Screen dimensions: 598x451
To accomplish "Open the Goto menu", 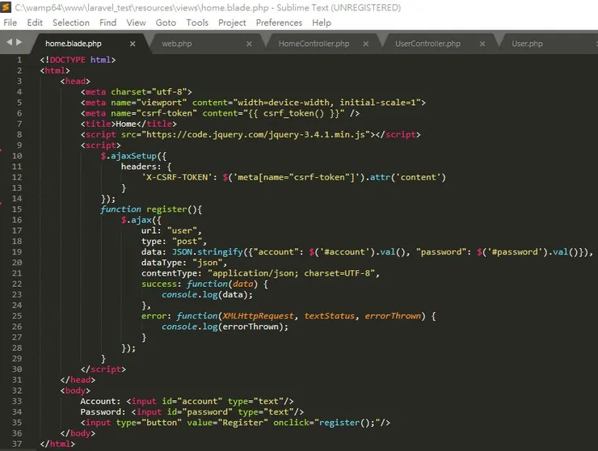I will [x=165, y=23].
